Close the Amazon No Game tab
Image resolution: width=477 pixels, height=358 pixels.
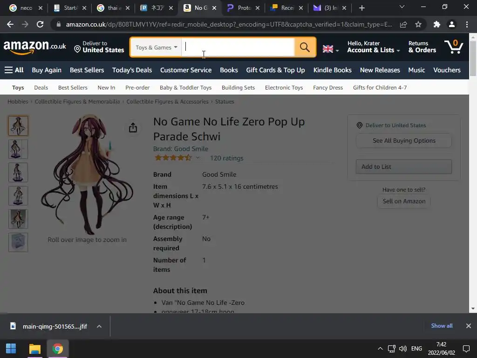(x=214, y=8)
